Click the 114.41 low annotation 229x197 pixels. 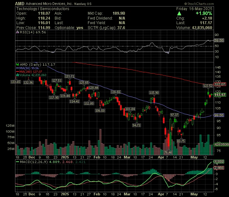tap(75, 101)
